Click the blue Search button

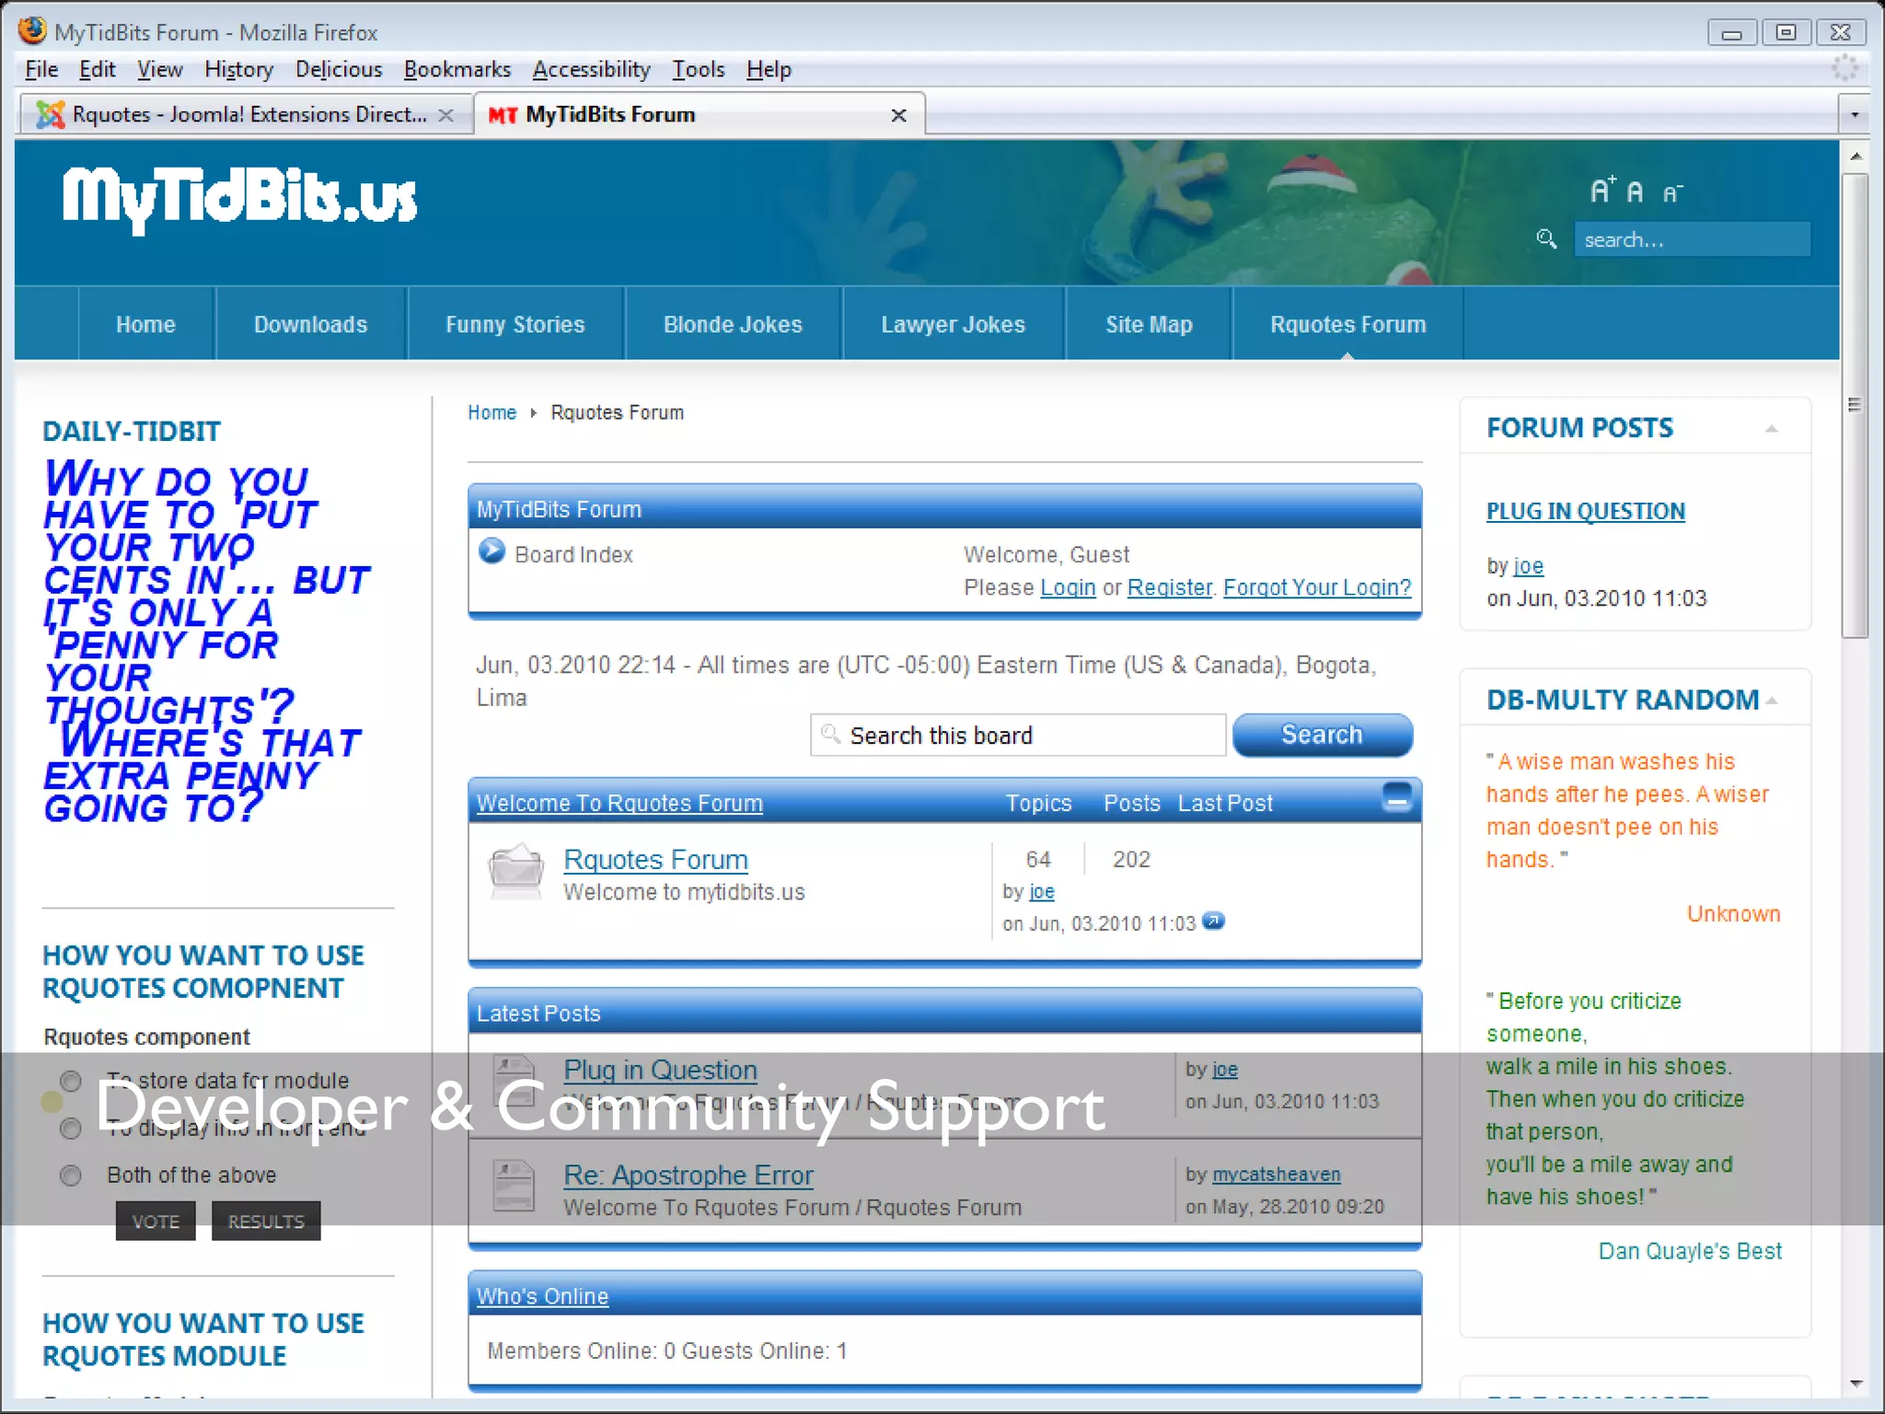(1322, 735)
